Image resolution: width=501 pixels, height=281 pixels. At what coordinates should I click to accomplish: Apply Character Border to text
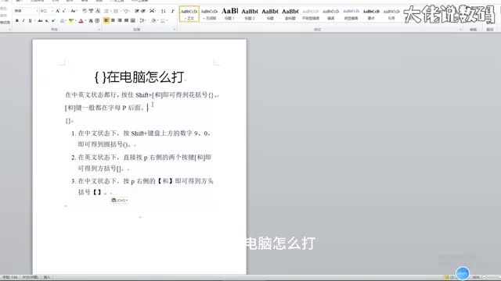point(98,11)
